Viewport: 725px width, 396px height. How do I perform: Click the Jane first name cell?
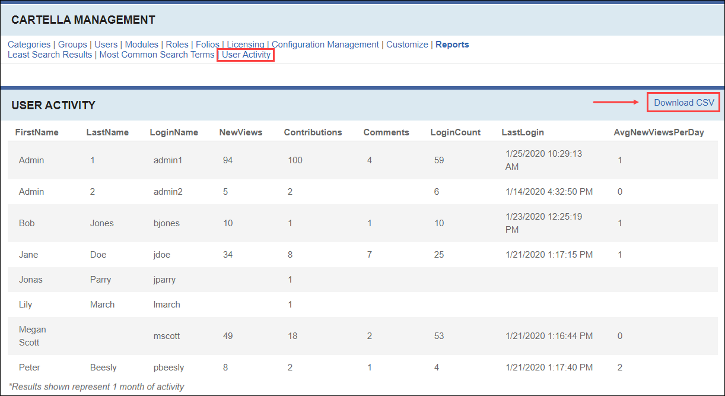(x=28, y=255)
